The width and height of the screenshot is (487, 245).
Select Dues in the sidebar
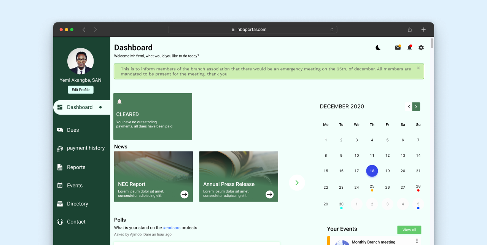coord(73,130)
